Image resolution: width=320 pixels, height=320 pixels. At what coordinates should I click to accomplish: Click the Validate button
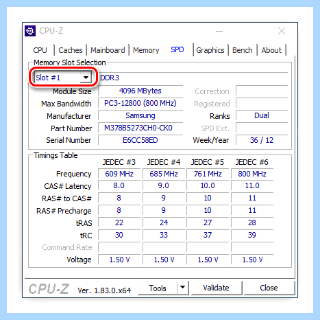coord(216,288)
